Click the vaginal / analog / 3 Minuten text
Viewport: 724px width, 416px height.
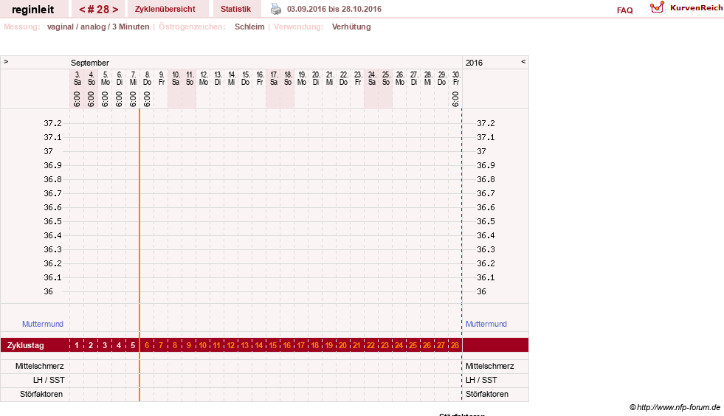(x=98, y=27)
